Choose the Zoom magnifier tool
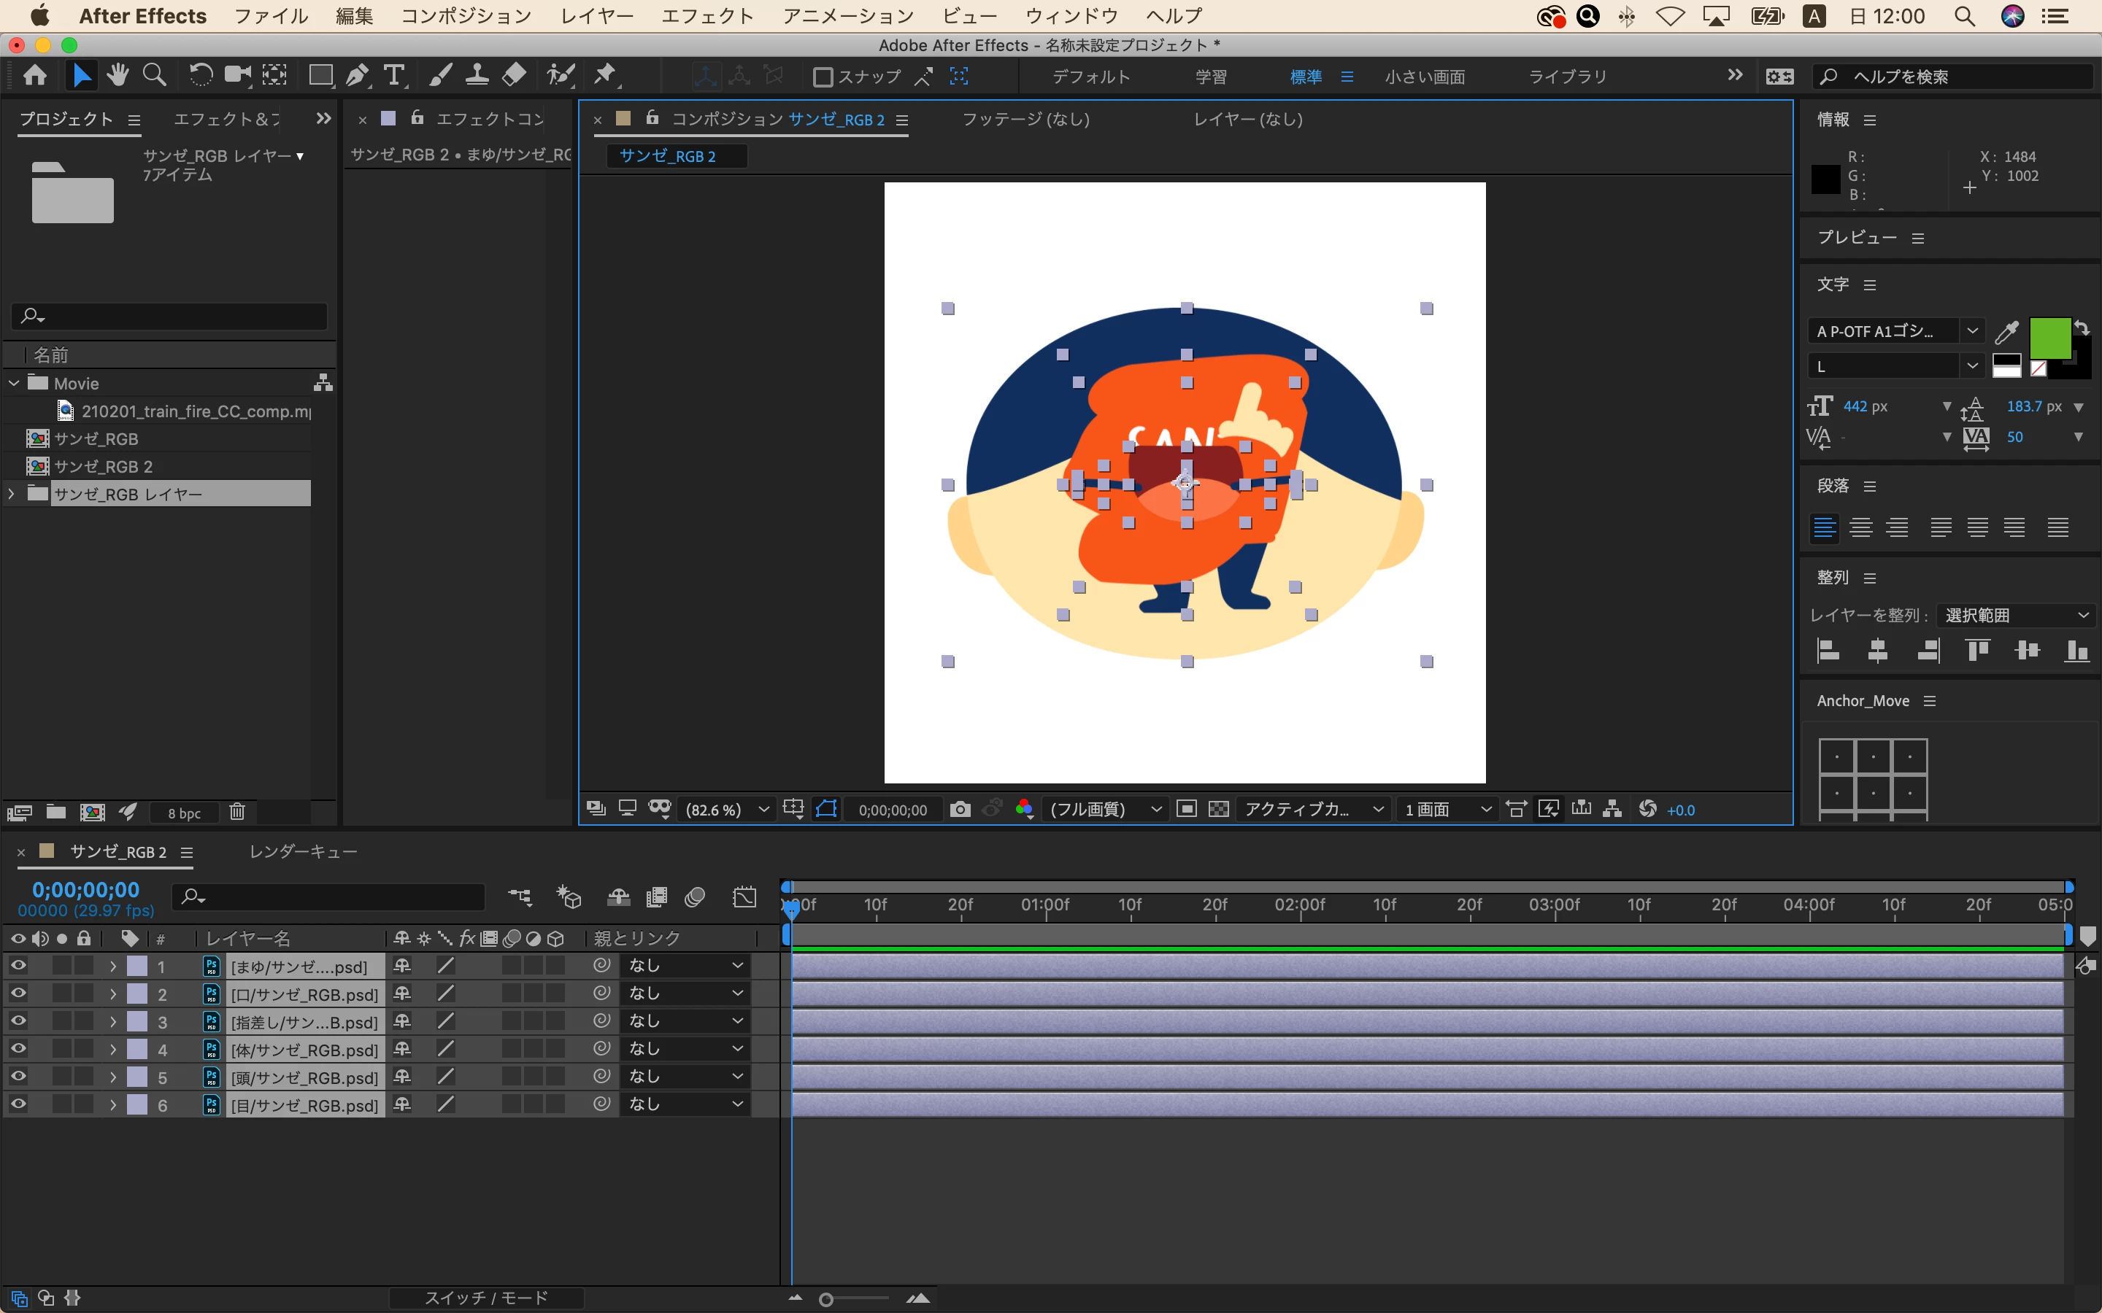Image resolution: width=2102 pixels, height=1313 pixels. (x=155, y=77)
